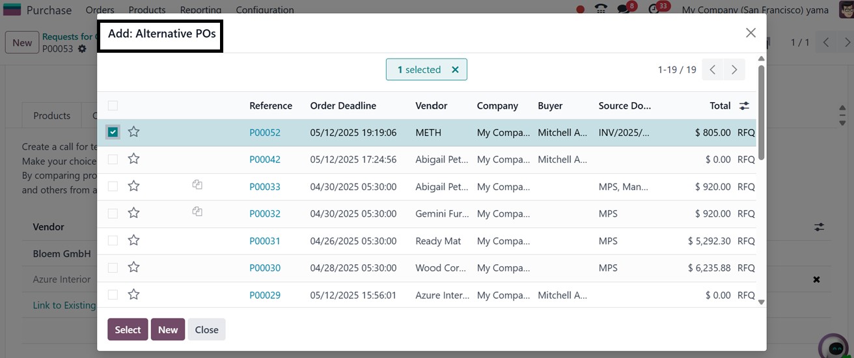Star the P00052 purchase order row

click(133, 132)
